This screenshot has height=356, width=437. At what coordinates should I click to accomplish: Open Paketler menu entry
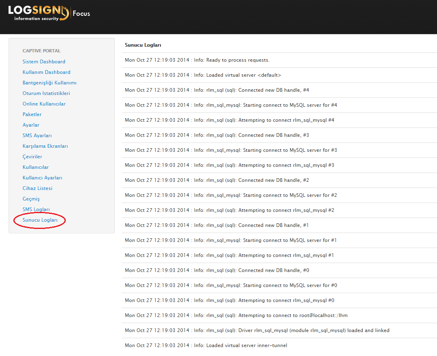32,114
